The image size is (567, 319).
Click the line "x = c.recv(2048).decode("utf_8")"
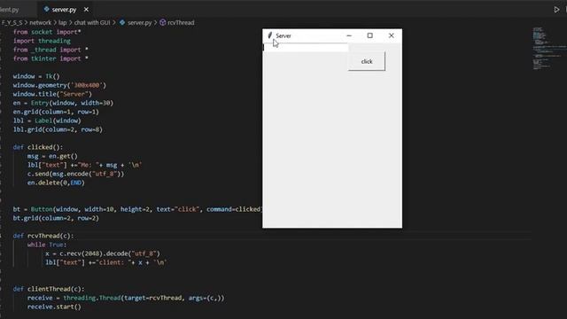(x=103, y=253)
